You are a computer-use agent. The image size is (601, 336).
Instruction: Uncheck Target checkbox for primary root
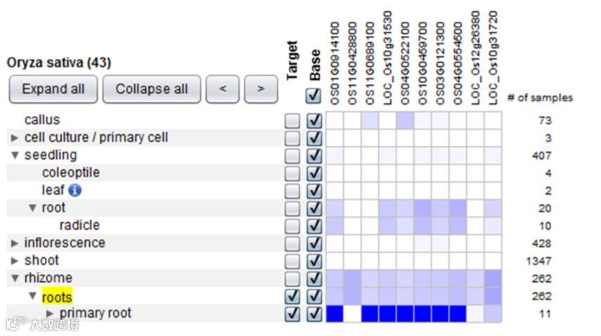coord(292,314)
